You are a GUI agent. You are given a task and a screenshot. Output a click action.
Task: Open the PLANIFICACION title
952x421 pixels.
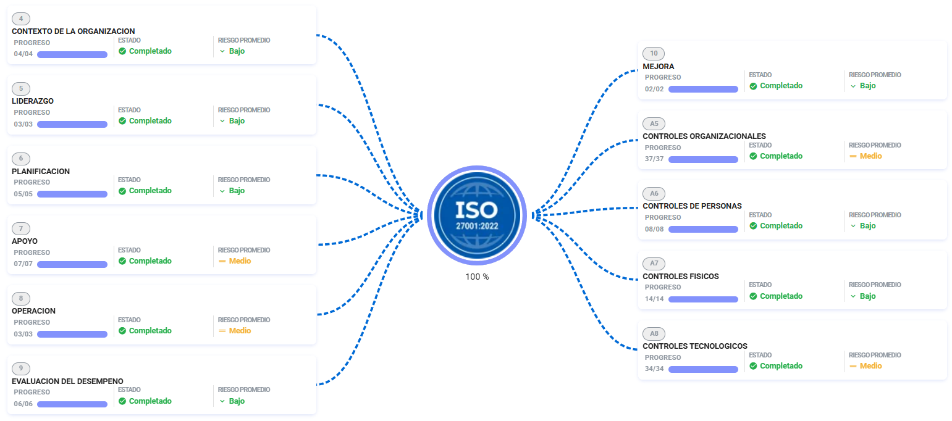click(41, 172)
